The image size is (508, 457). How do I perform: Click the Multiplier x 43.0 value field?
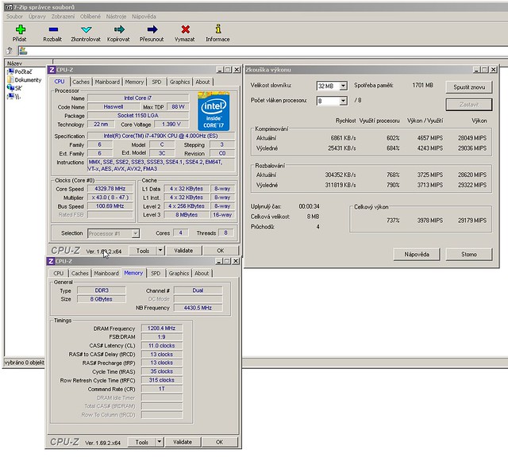(110, 198)
